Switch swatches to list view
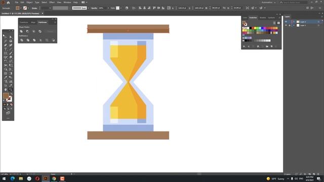The width and height of the screenshot is (324, 182). pos(274,23)
